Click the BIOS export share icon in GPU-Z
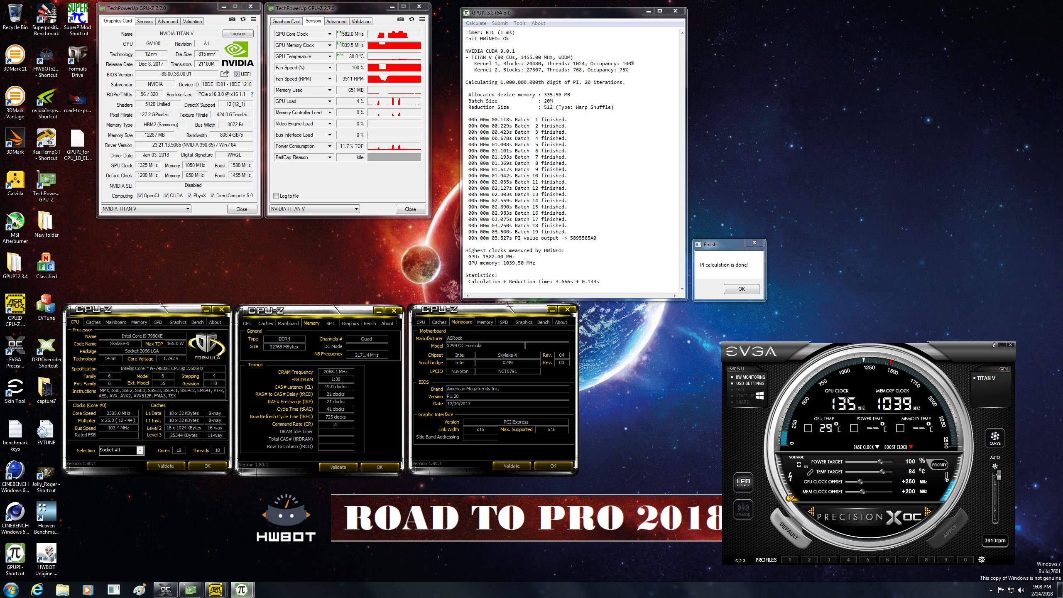The height and width of the screenshot is (598, 1063). coord(225,74)
